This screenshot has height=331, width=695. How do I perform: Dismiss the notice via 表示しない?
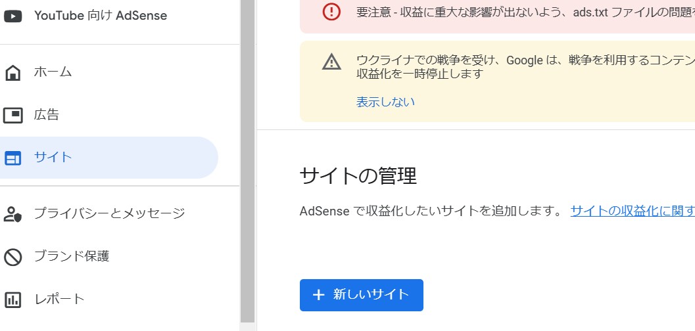[385, 102]
